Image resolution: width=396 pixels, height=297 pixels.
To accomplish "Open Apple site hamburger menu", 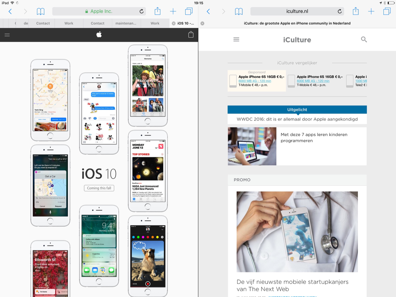I will point(7,35).
